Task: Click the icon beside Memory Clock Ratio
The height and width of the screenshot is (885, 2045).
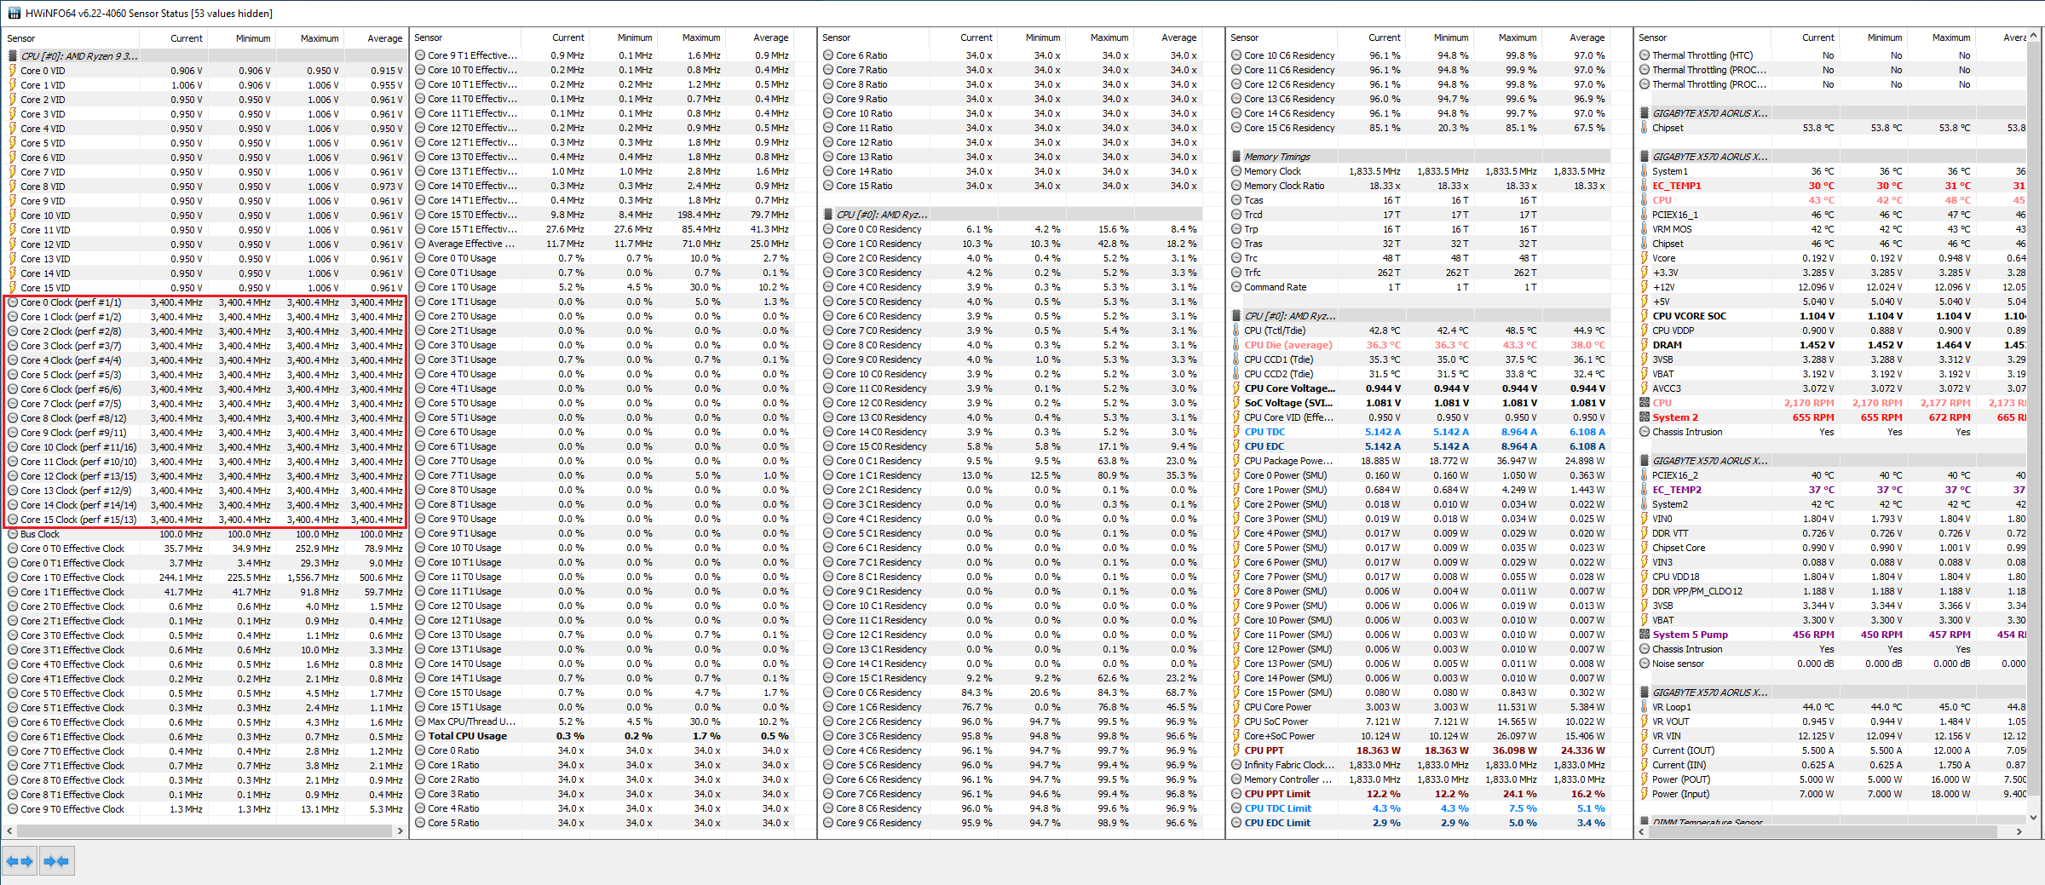Action: click(1236, 186)
